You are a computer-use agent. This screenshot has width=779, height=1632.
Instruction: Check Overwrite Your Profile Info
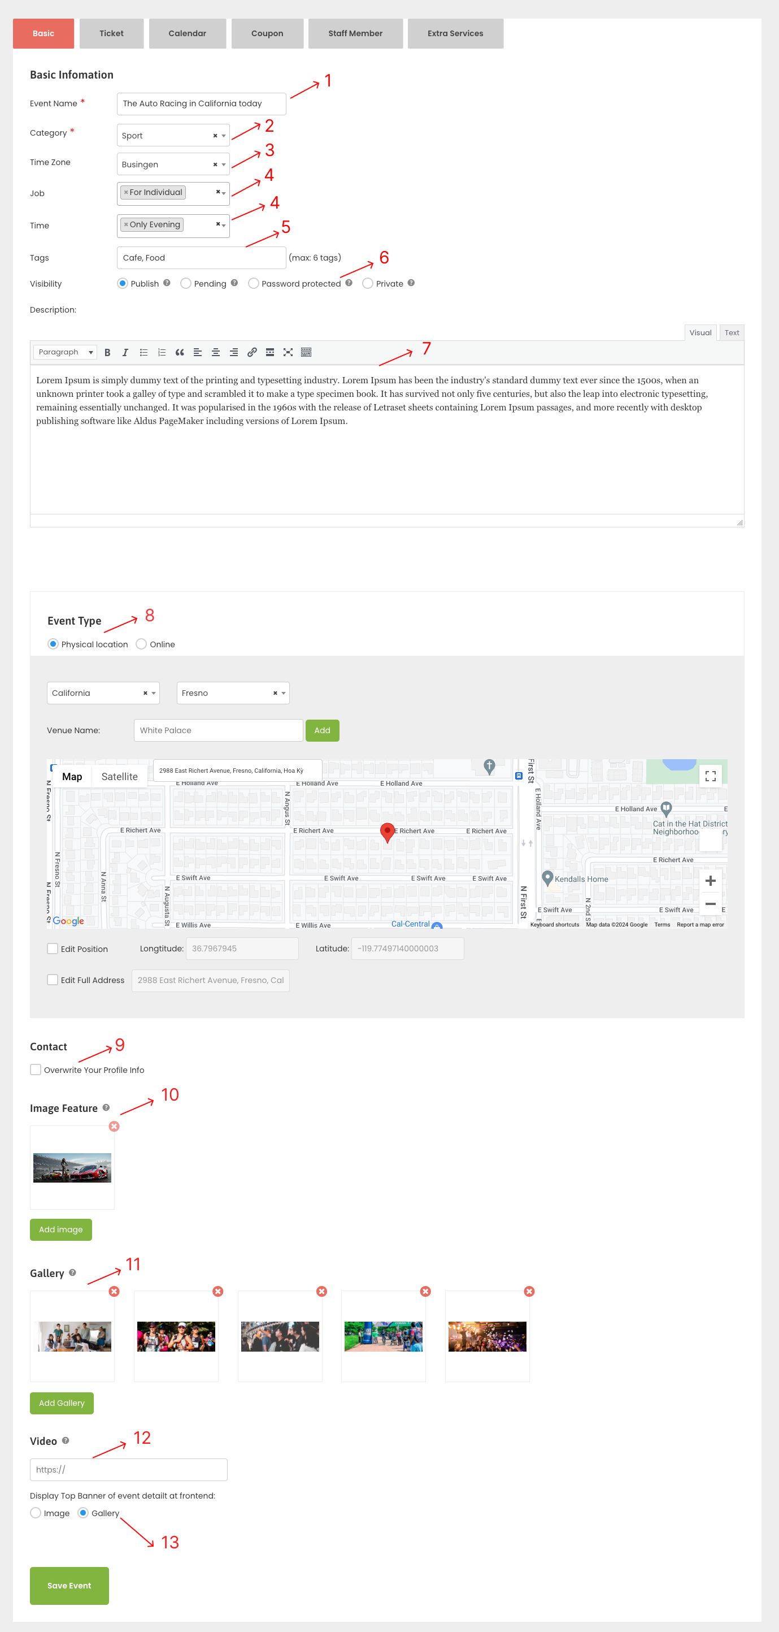click(36, 1070)
